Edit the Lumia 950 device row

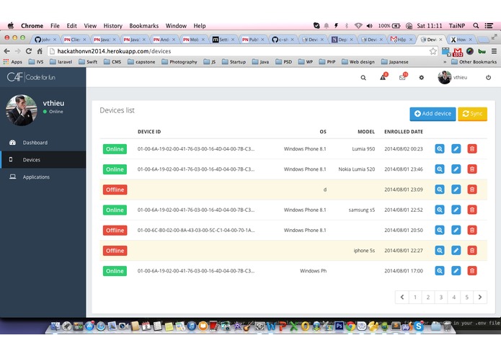pos(456,148)
